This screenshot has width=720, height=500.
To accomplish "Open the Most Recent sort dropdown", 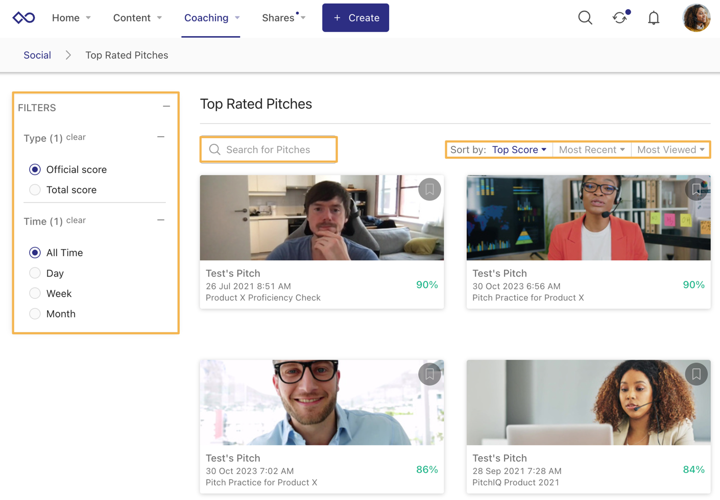I will point(591,149).
